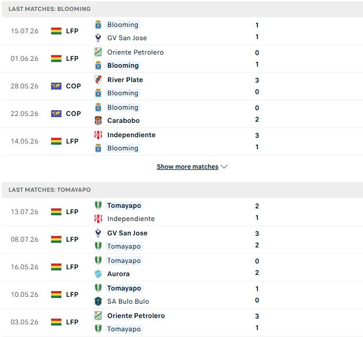Click Oriente Petrolero crest on 01.06.26 match
Screen dimensions: 363x337
click(98, 52)
